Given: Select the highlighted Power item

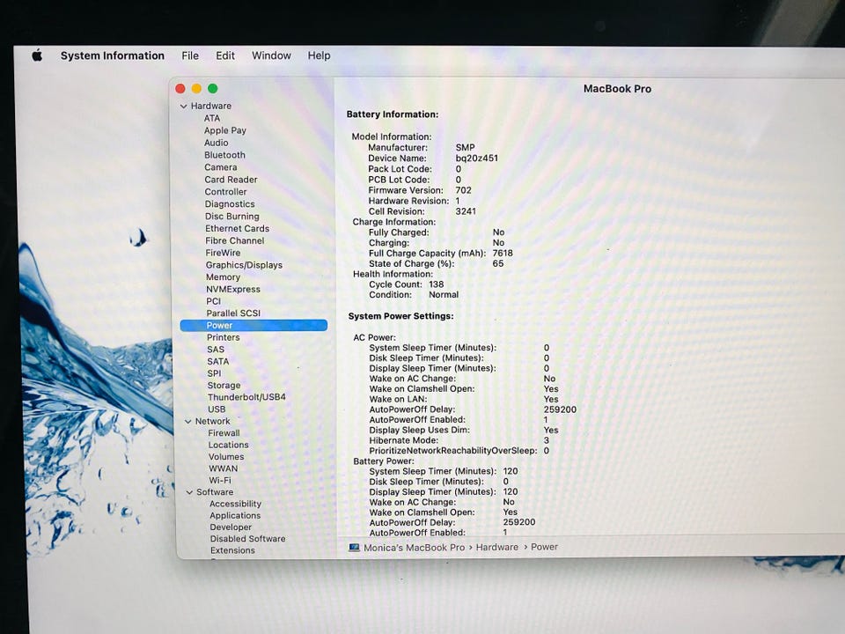Looking at the screenshot, I should tap(253, 325).
